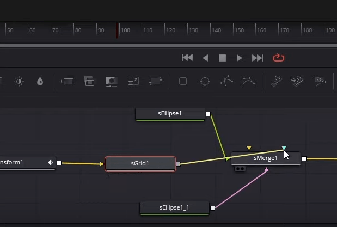Click the red playhead on the time ruler
The height and width of the screenshot is (227, 337).
(117, 30)
